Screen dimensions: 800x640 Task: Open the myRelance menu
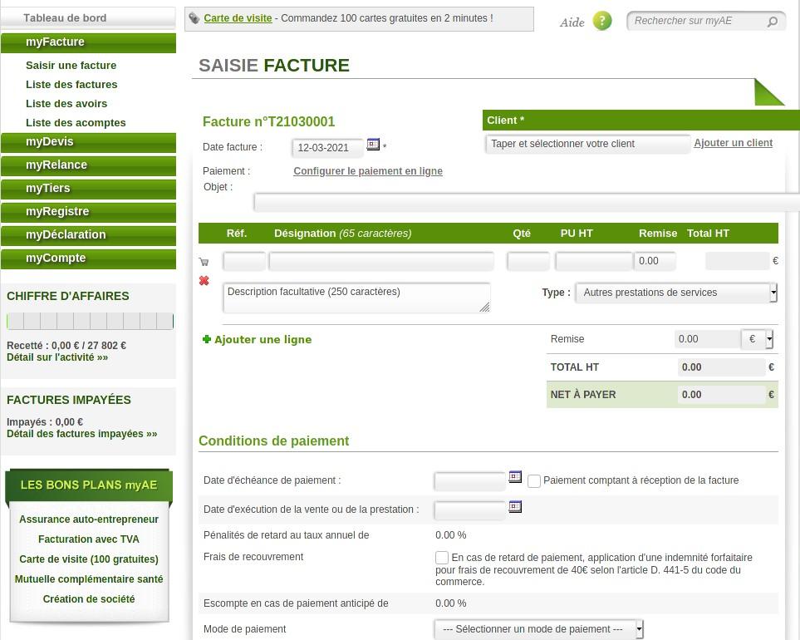click(x=88, y=165)
